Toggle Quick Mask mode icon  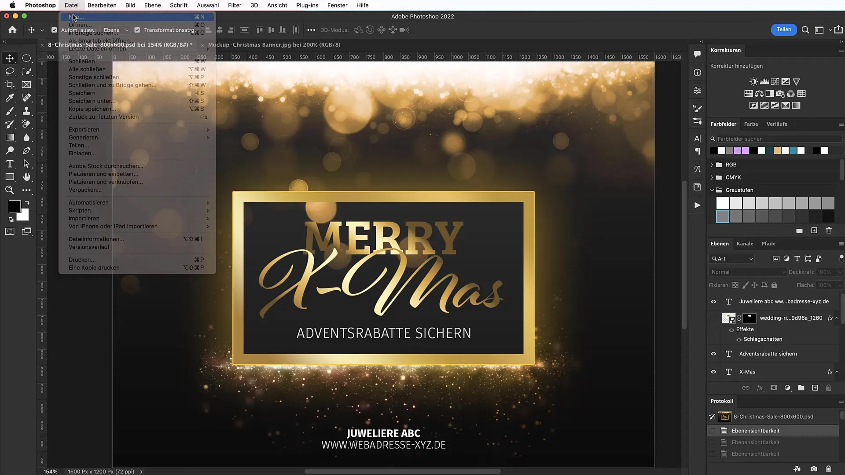point(10,231)
